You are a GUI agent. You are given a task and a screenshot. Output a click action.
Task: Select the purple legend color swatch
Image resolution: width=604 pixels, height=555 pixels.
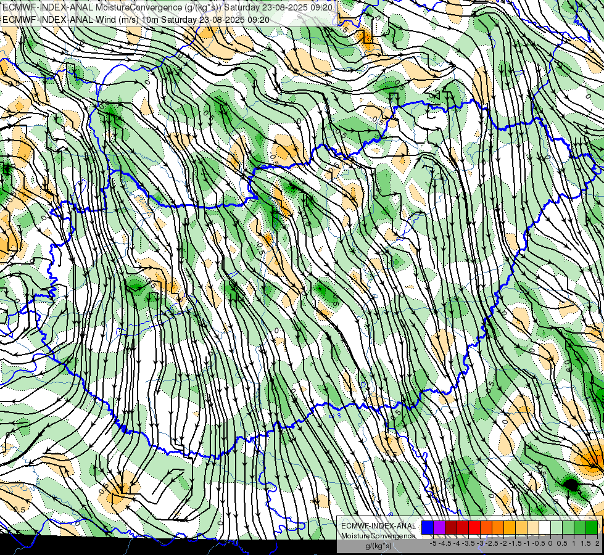[439, 527]
